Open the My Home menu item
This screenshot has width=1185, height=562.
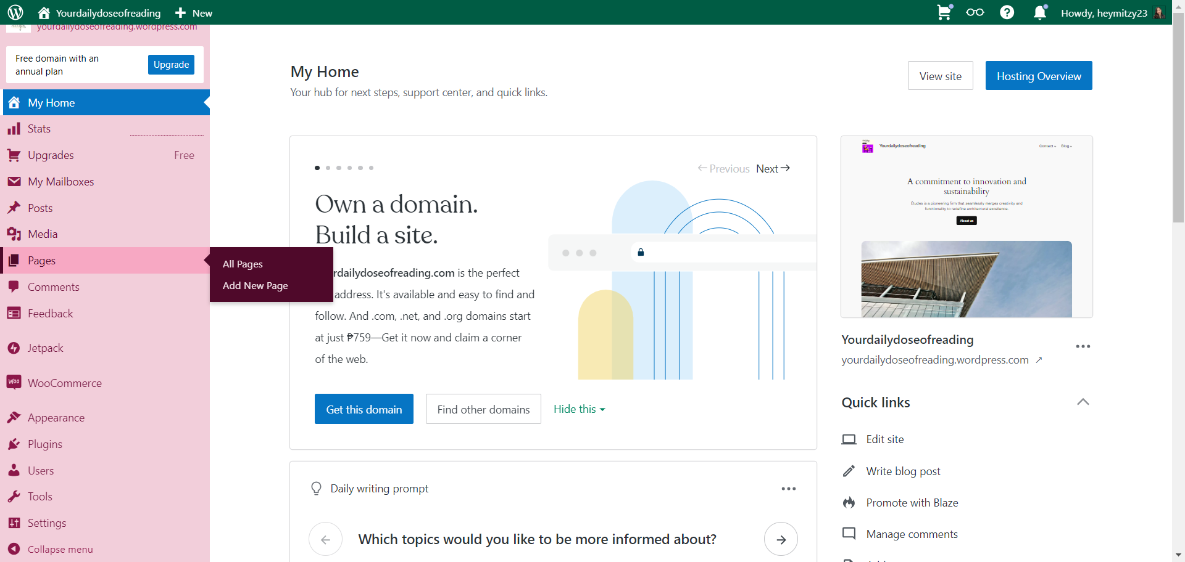(106, 102)
